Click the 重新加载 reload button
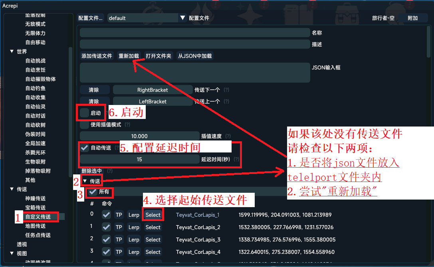 click(x=129, y=55)
